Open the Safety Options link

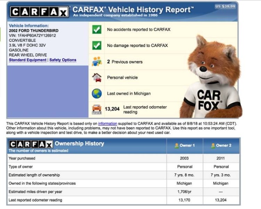(63, 60)
